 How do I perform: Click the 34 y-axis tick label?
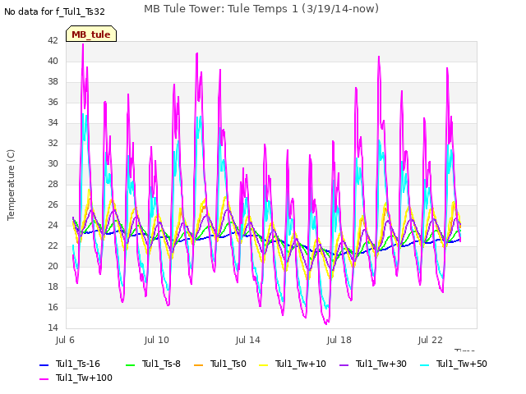53,122
